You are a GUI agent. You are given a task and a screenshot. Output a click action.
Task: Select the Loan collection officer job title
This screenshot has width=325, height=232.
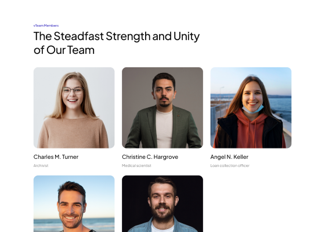tap(230, 165)
